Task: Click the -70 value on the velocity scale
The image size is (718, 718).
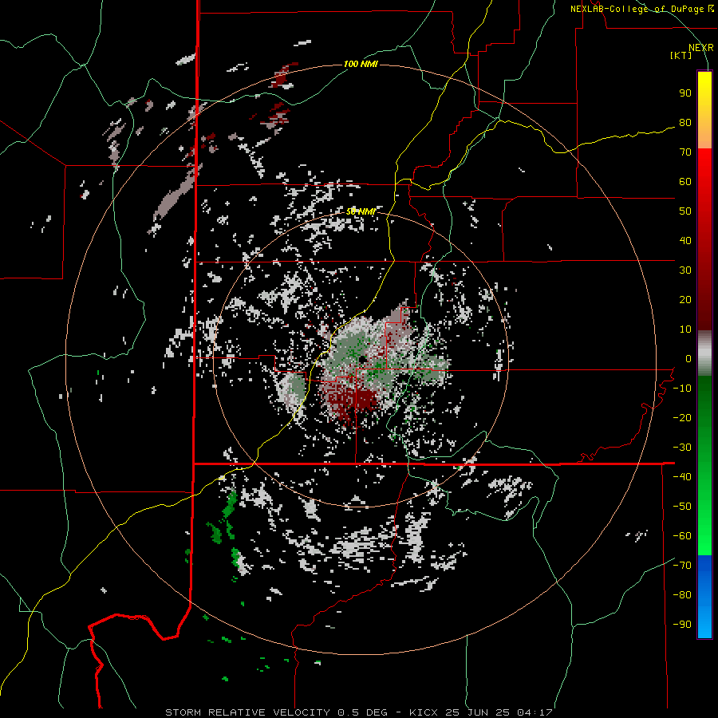Action: (x=682, y=566)
